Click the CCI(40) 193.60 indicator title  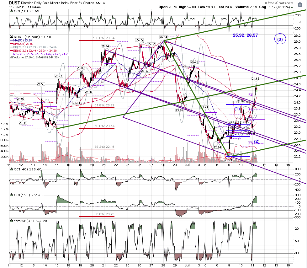(x=27, y=169)
